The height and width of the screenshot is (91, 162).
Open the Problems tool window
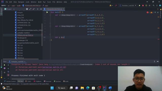pos(37,81)
